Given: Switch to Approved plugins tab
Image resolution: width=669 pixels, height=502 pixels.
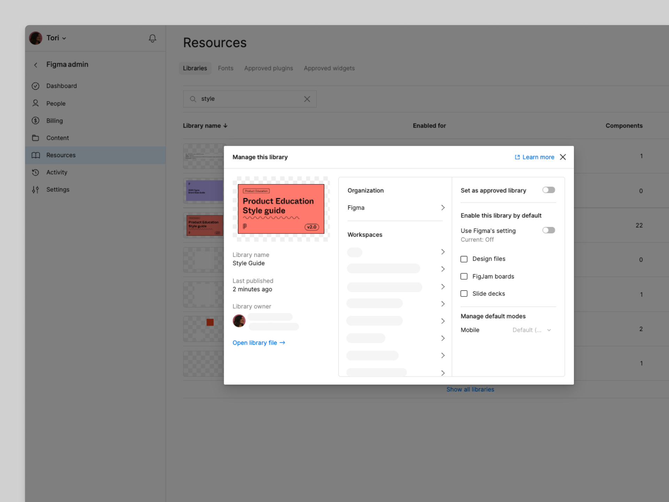Looking at the screenshot, I should (x=268, y=68).
